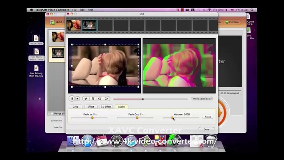Rotate video counterclockwise icon
The image size is (284, 160).
click(x=100, y=99)
